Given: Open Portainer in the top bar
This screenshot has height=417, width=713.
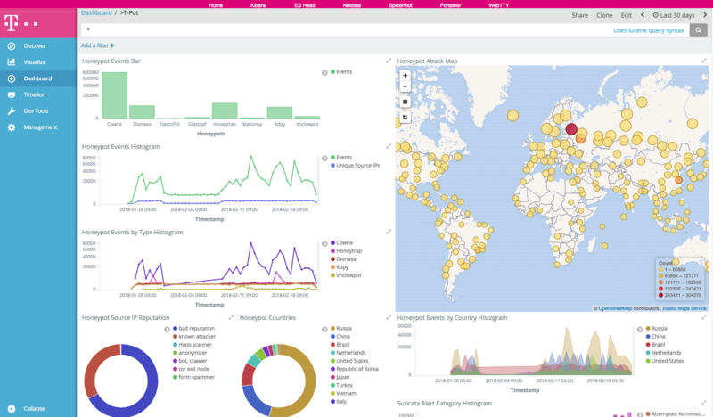Looking at the screenshot, I should click(x=450, y=5).
